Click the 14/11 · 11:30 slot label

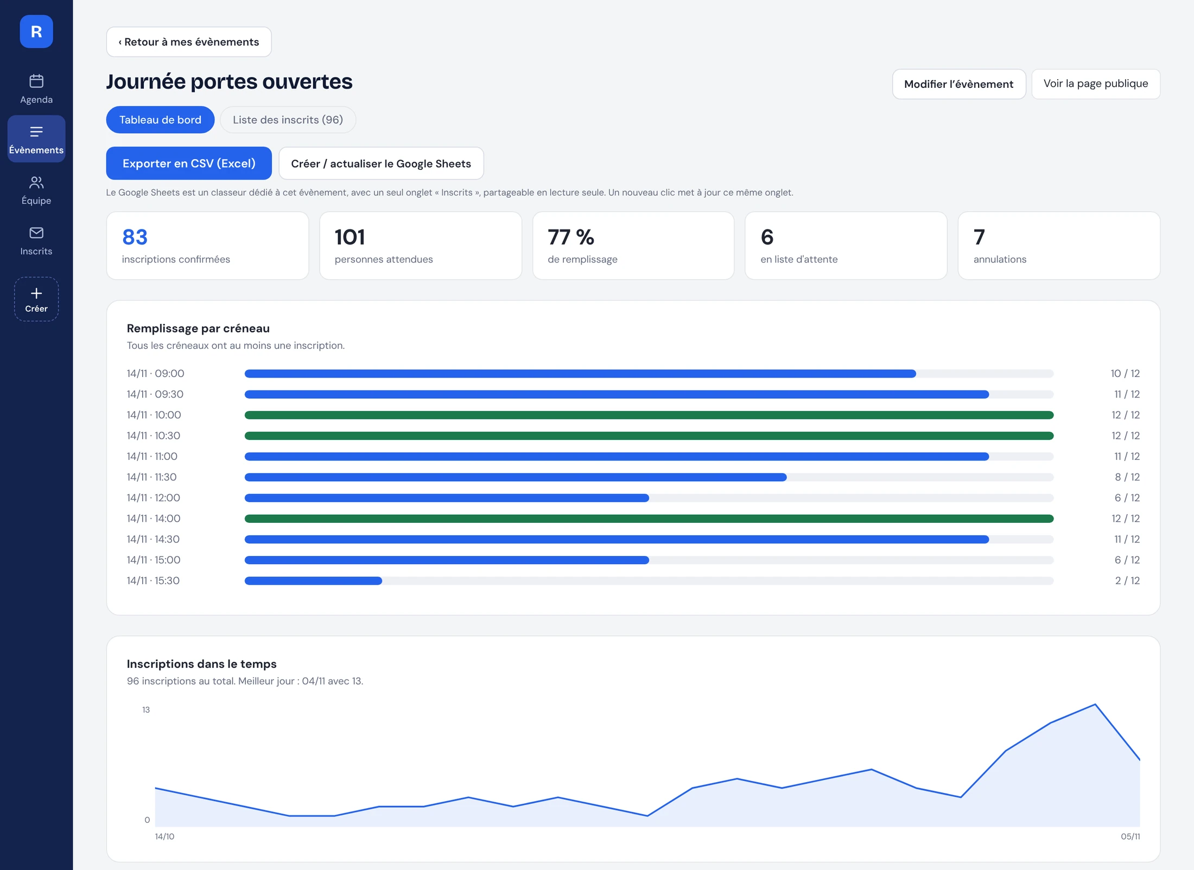pos(152,477)
